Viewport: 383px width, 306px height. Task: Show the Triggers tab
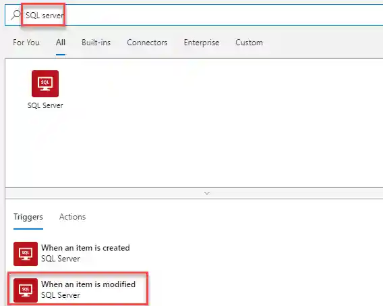coord(28,217)
